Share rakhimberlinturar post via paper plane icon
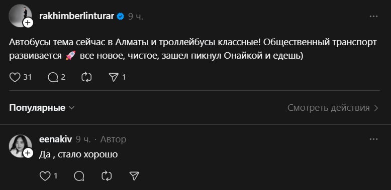The height and width of the screenshot is (190, 391). pos(114,77)
